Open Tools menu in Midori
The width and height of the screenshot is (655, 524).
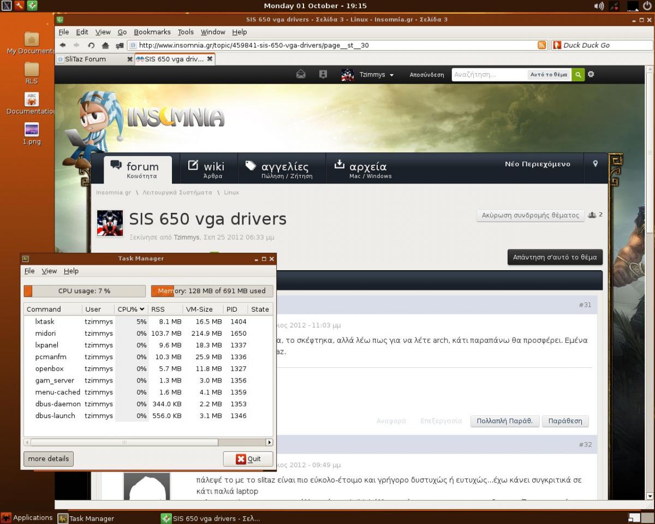tap(186, 32)
